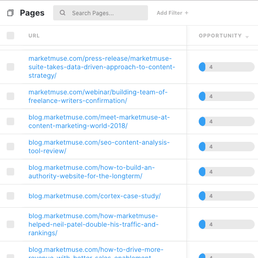Screen dimensions: 258x258
Task: Sort by the Opportunity column arrow
Action: pyautogui.click(x=247, y=37)
